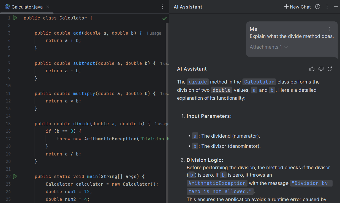340x203 pixels.
Task: Click 'Calculator' class name on line 1
Action: tap(73, 18)
